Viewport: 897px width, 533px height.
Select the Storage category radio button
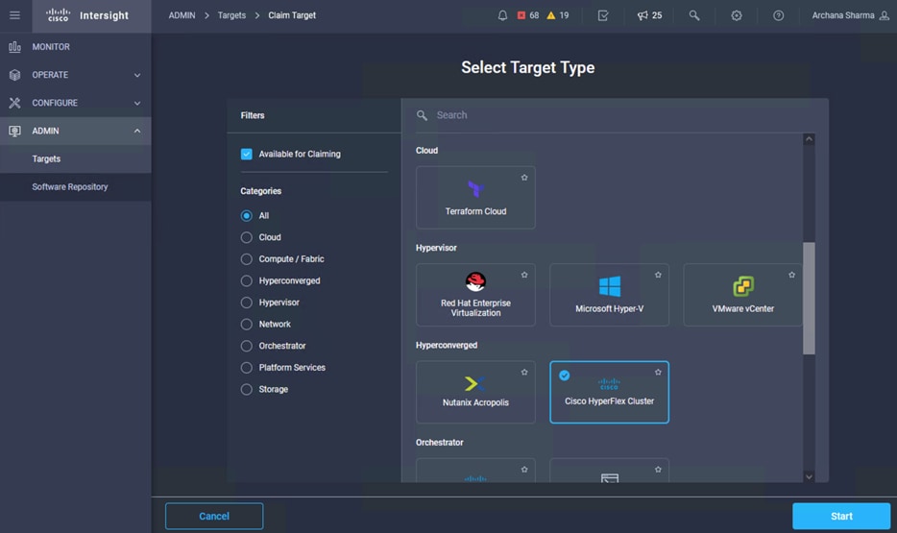[246, 390]
